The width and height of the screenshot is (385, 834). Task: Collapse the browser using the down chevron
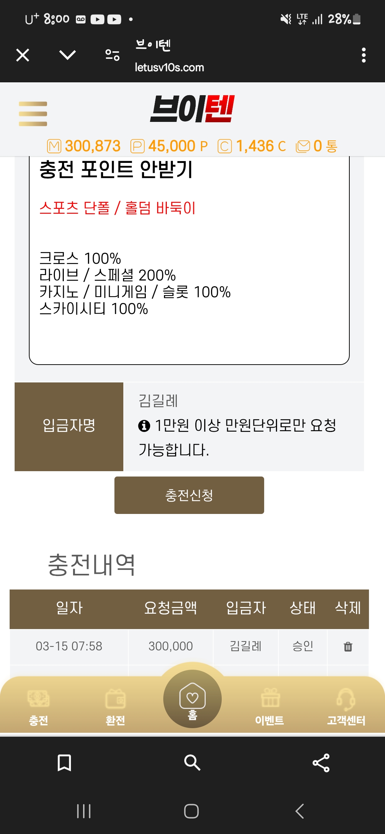[x=67, y=55]
